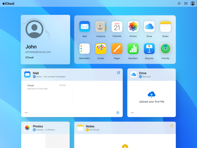
Task: Open the Keynote app icon
Action: [x=149, y=49]
